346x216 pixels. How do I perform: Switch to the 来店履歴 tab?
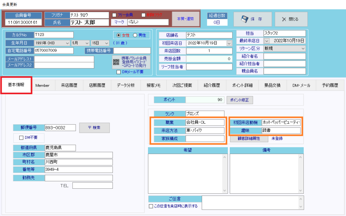[x=69, y=85]
